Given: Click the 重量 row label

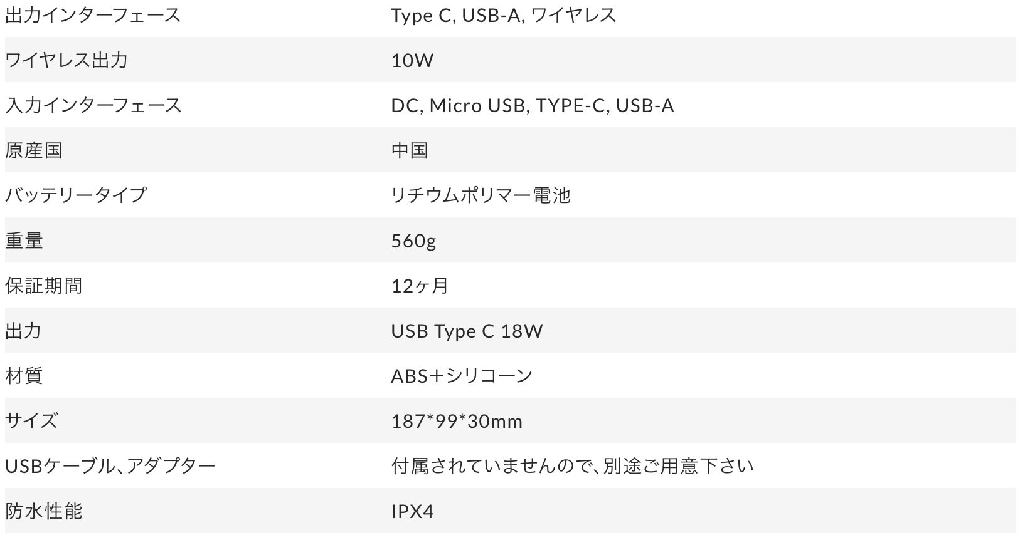Looking at the screenshot, I should [24, 241].
